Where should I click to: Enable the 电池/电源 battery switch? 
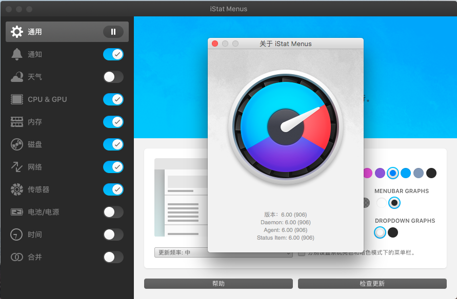tap(113, 212)
